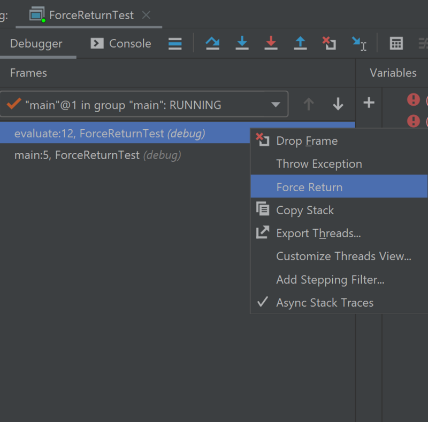Click the Drop Frame toolbar icon
The width and height of the screenshot is (428, 422).
click(329, 43)
